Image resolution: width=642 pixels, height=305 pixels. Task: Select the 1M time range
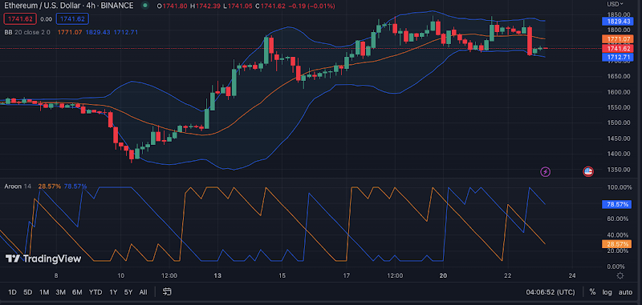[x=44, y=292]
